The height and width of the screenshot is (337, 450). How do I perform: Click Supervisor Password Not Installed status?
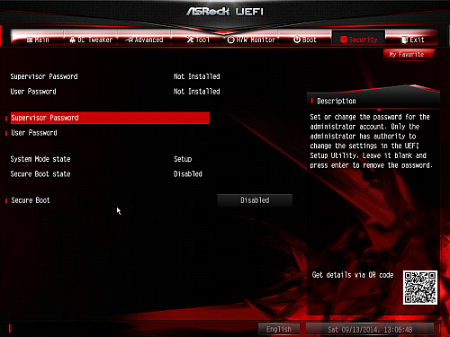(x=197, y=76)
